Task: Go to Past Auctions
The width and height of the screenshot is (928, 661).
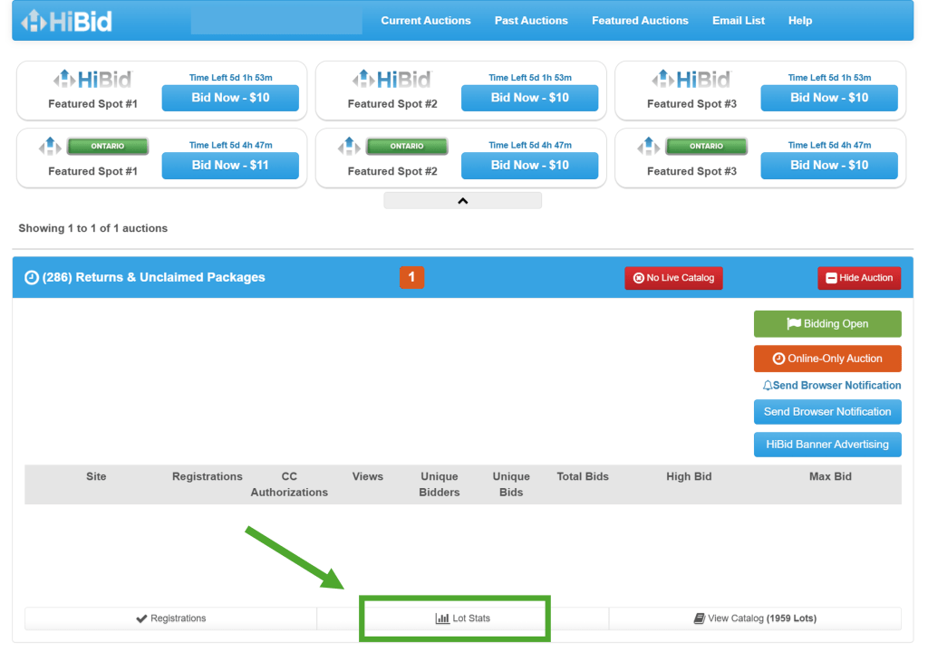Action: (x=531, y=21)
